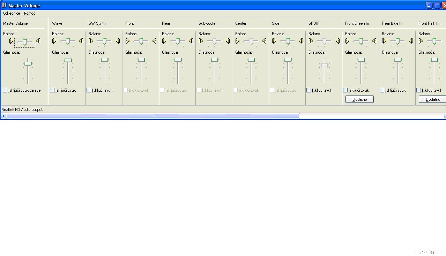Click the 'Rear Blue In' channel label
446x256 pixels.
(x=392, y=23)
